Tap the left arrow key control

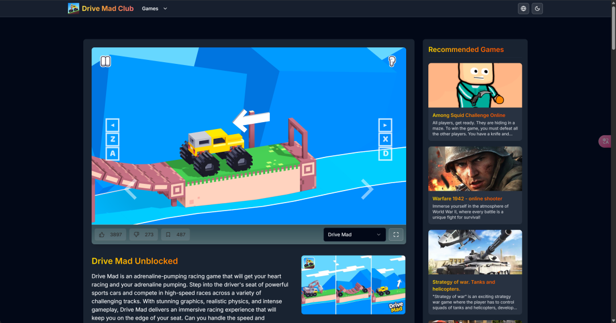(x=112, y=125)
